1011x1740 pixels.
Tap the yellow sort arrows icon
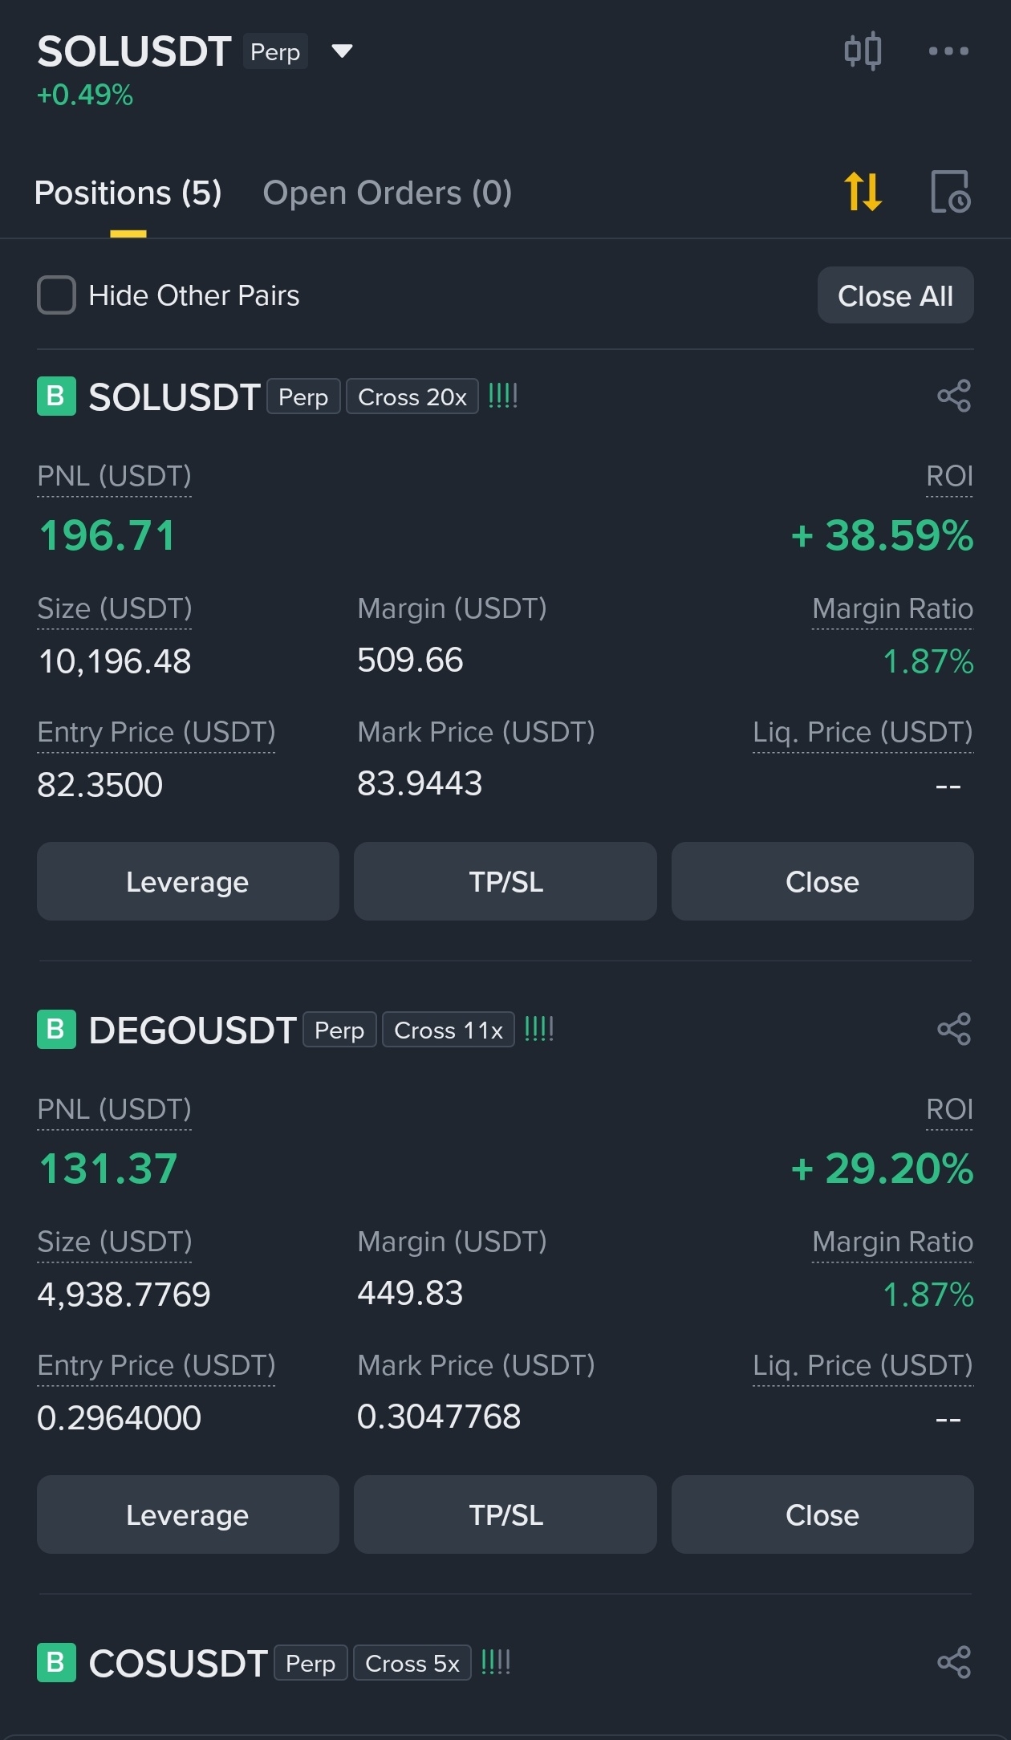point(863,192)
